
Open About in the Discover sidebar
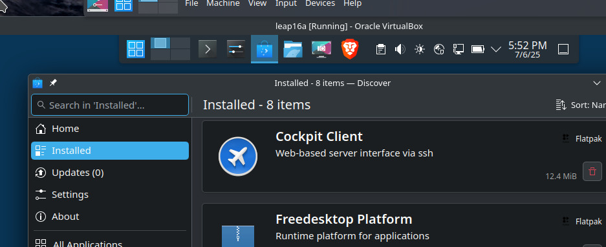click(x=110, y=217)
